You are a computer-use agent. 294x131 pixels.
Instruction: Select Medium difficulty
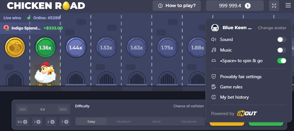(x=124, y=121)
